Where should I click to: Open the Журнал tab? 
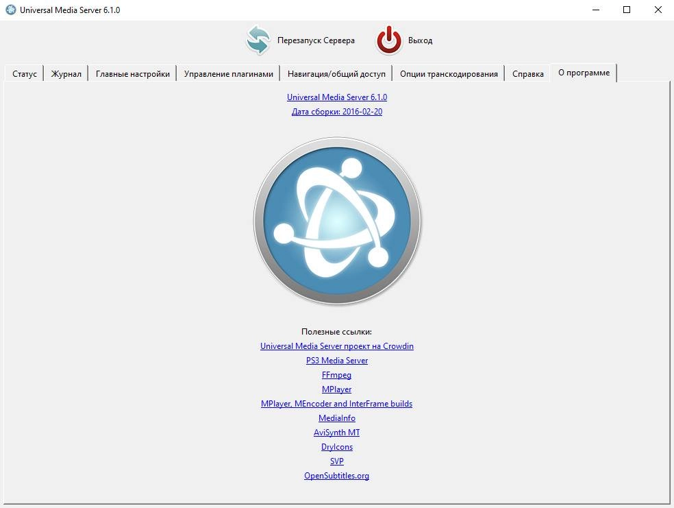click(x=66, y=73)
